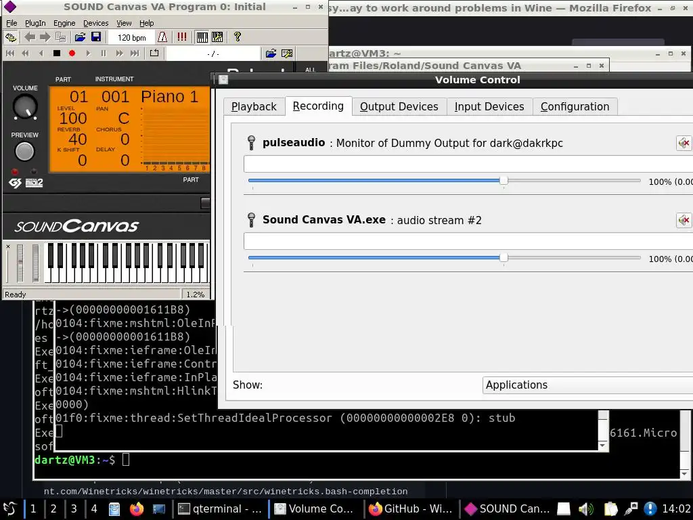Screen dimensions: 693x520
Task: Switch to the Playback tab
Action: click(x=254, y=106)
